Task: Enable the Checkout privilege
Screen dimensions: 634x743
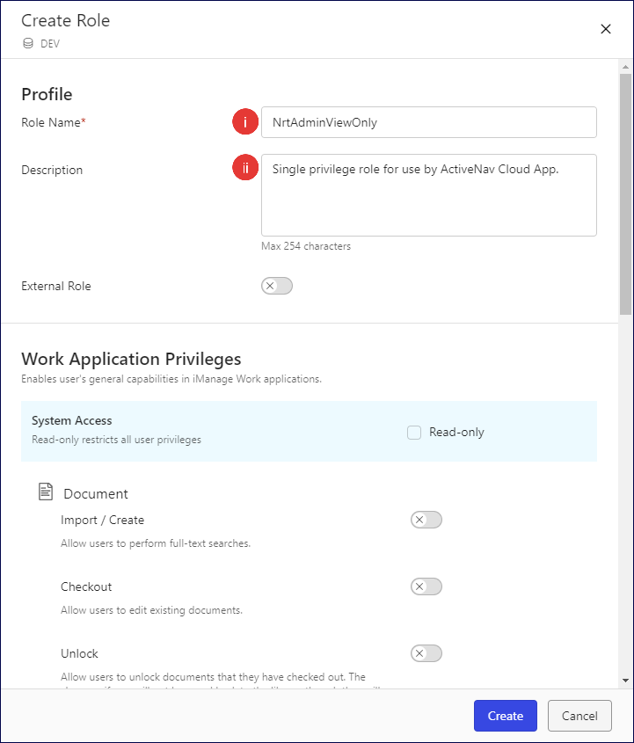Action: (x=426, y=586)
